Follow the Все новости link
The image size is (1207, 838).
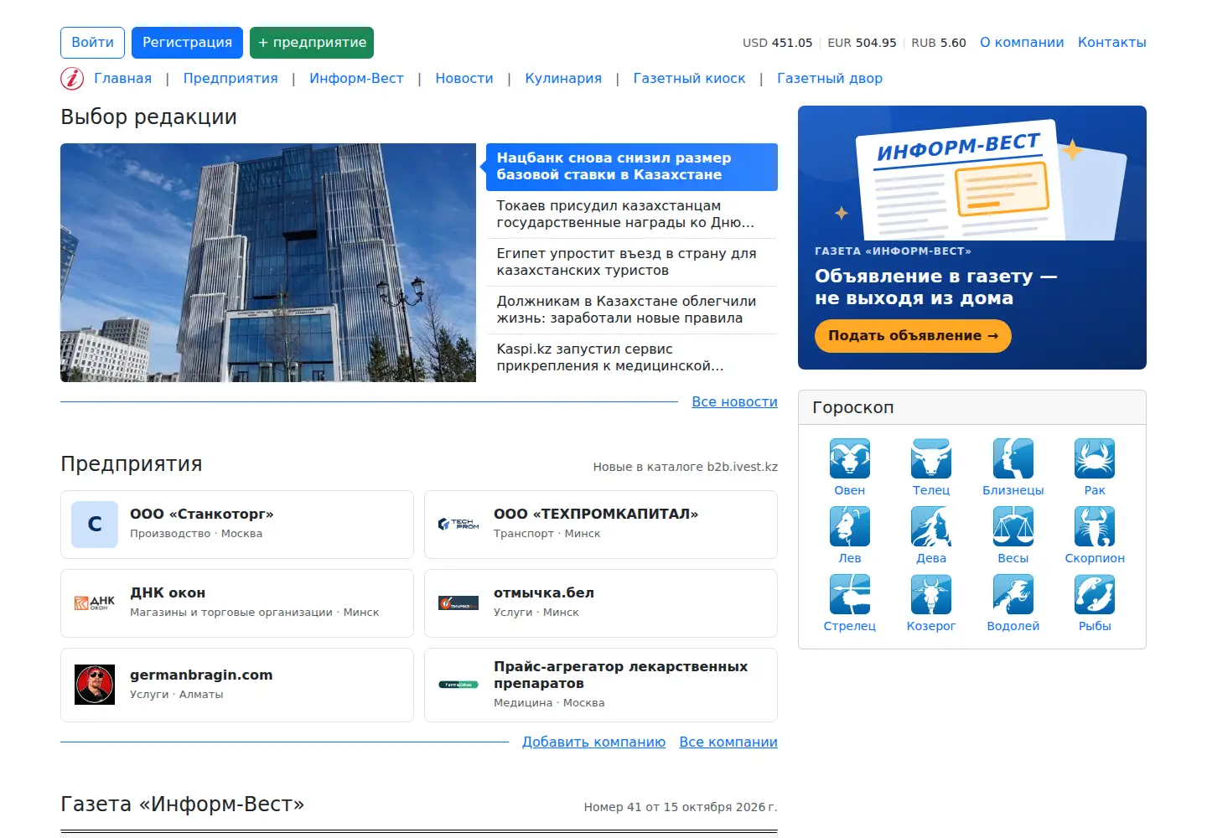[x=734, y=402]
